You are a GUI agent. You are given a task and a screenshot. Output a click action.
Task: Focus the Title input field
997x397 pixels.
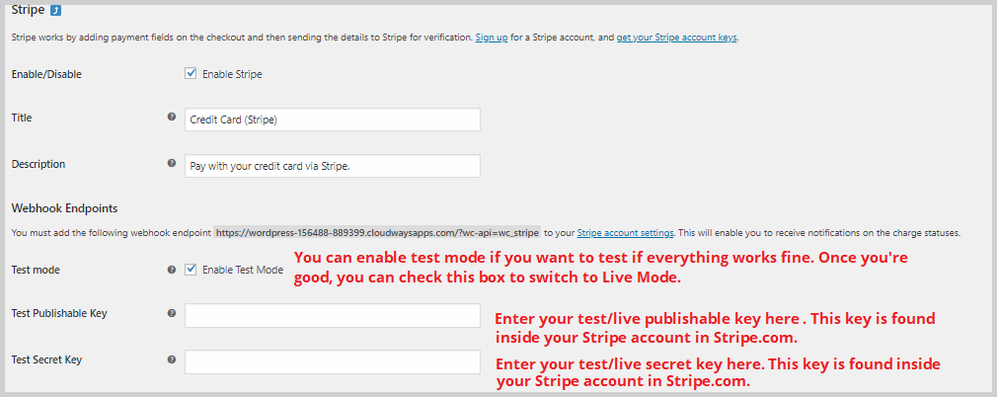pyautogui.click(x=333, y=119)
